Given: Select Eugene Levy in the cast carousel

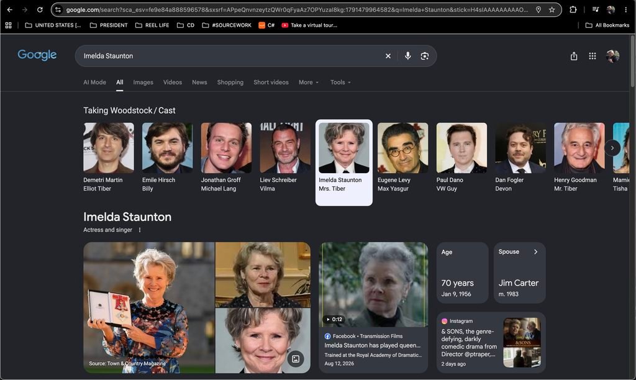Looking at the screenshot, I should [402, 158].
